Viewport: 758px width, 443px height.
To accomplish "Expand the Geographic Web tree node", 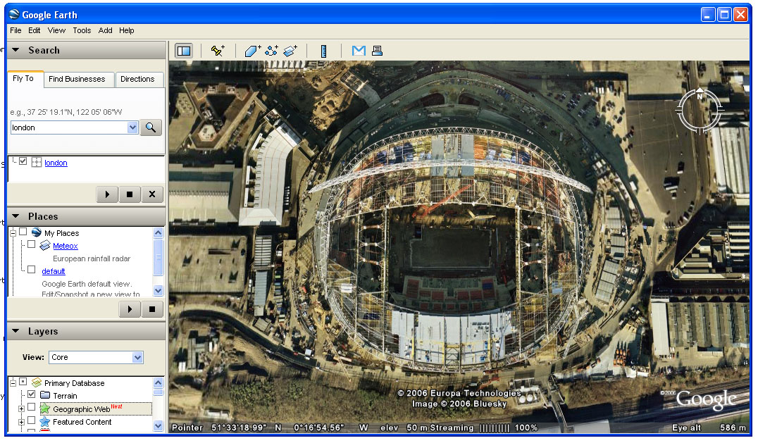I will pos(21,408).
